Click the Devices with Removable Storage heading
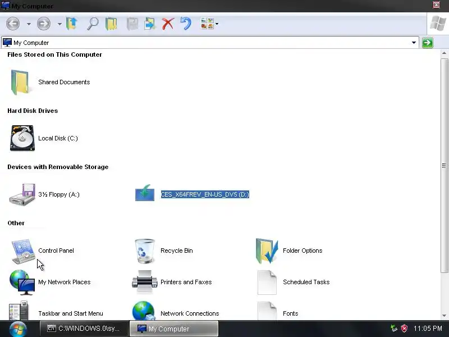The width and height of the screenshot is (449, 337). [x=58, y=167]
